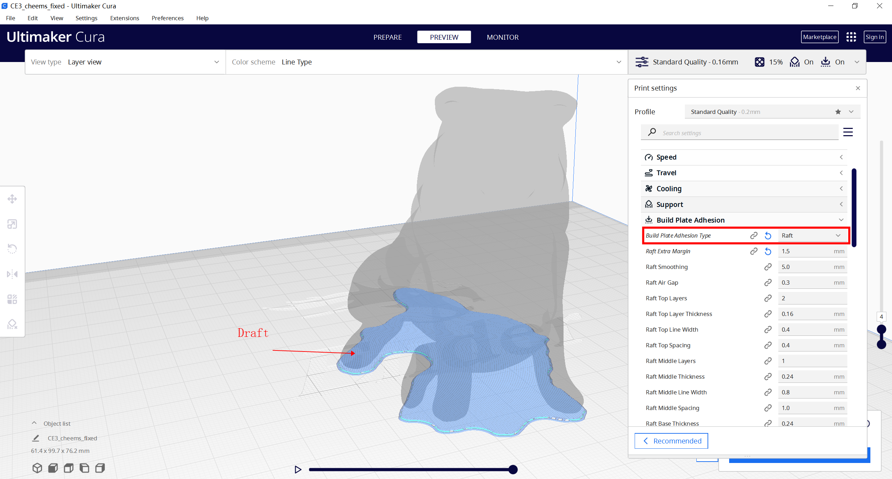Reset Raft Extra Margin to default value
Viewport: 892px width, 479px height.
768,252
